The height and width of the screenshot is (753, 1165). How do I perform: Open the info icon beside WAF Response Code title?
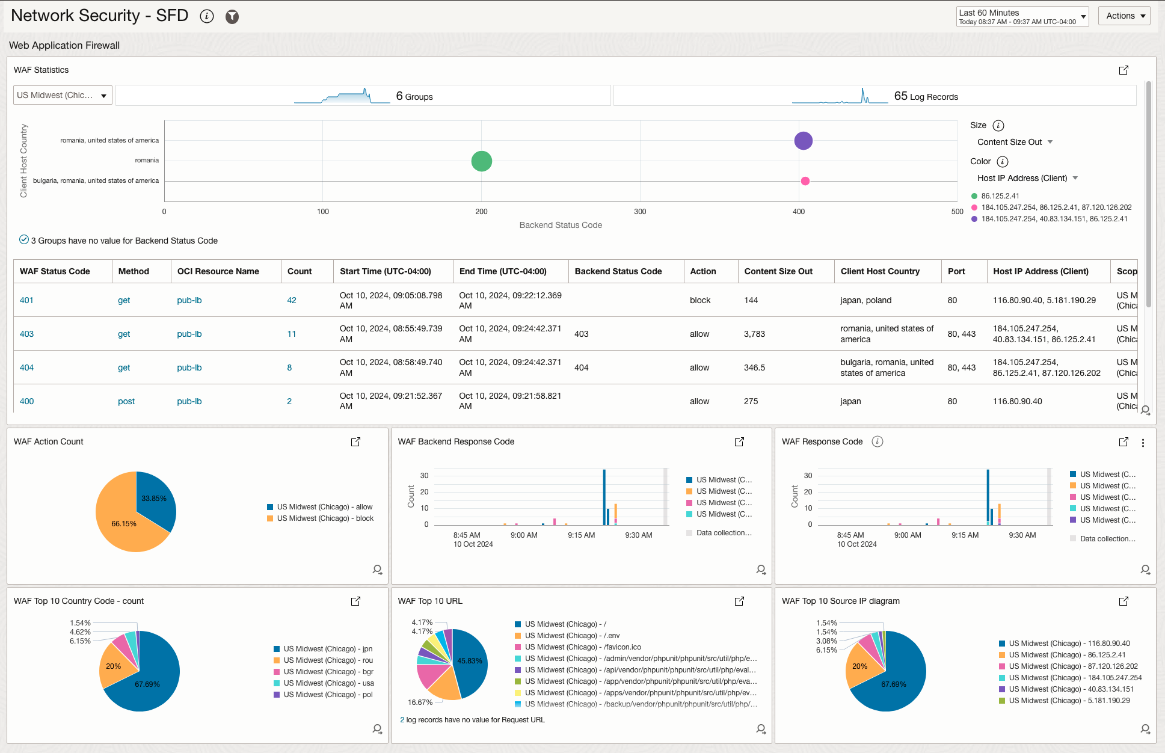(x=878, y=441)
